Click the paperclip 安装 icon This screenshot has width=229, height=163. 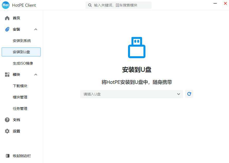(7, 29)
